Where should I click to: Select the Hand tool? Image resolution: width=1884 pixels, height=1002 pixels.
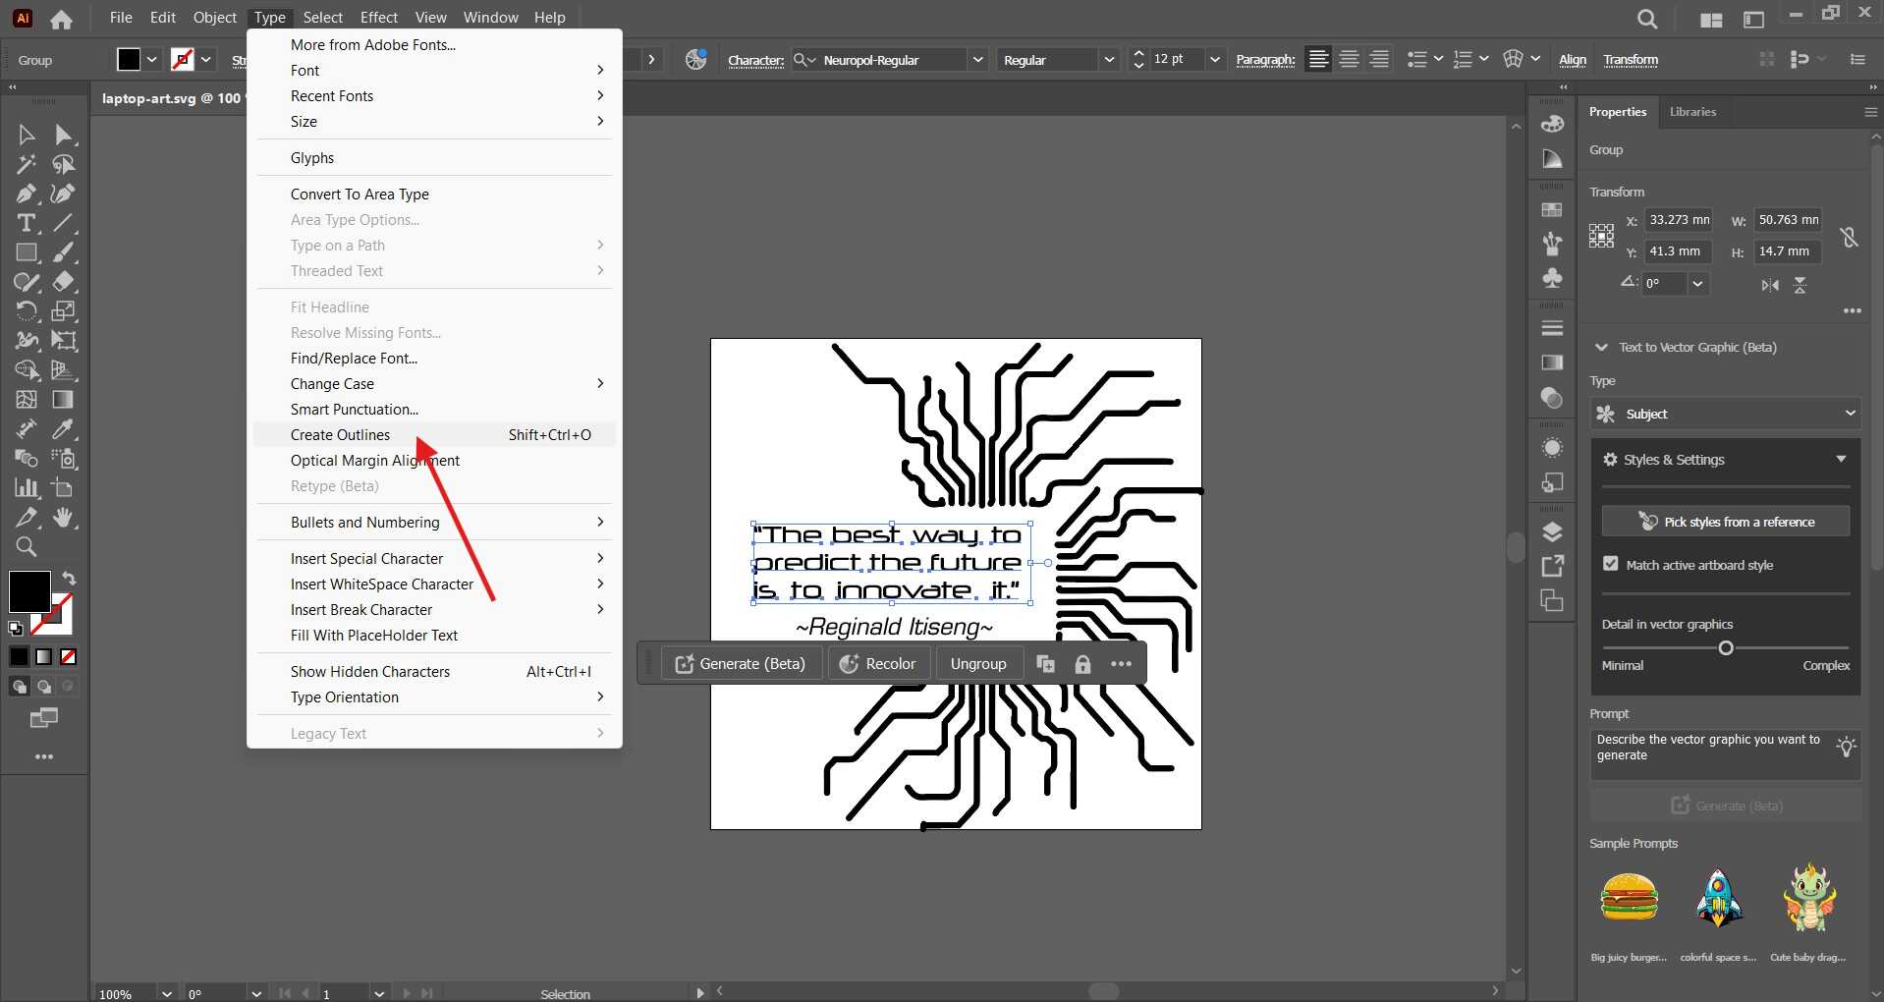pyautogui.click(x=64, y=518)
